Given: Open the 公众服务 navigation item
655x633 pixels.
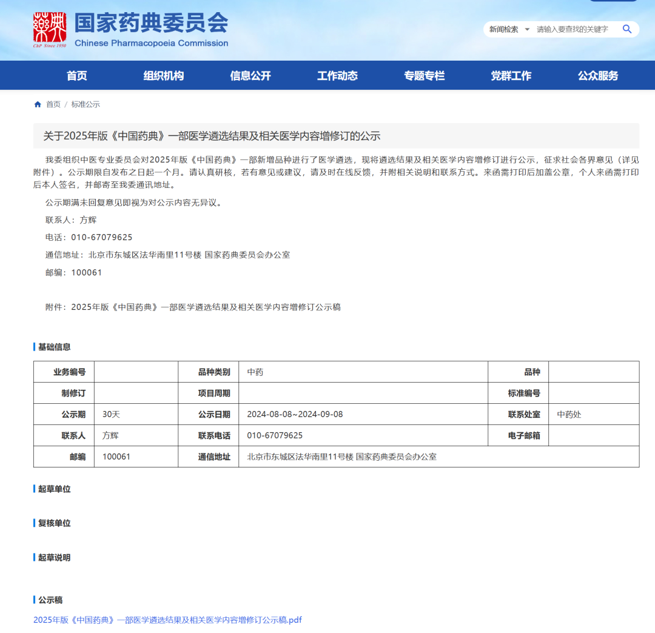Looking at the screenshot, I should [x=597, y=75].
